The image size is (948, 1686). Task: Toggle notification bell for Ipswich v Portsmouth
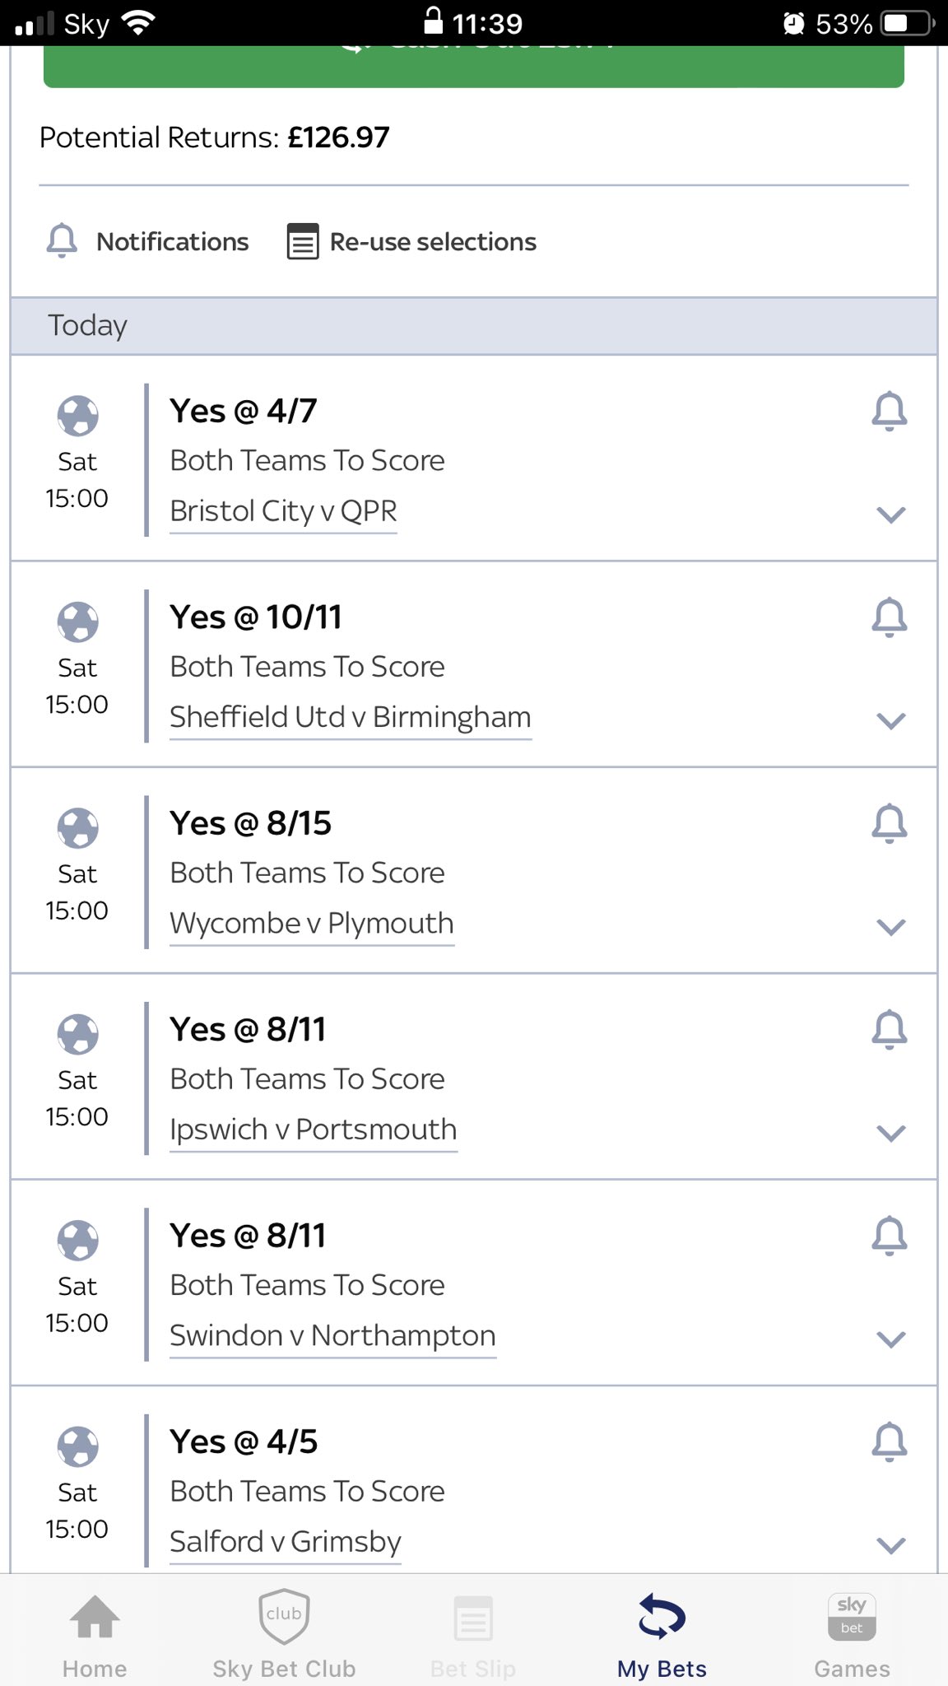889,1030
